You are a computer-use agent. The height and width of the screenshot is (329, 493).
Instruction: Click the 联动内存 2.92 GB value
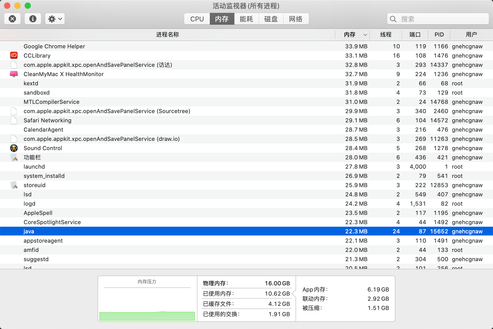[378, 299]
